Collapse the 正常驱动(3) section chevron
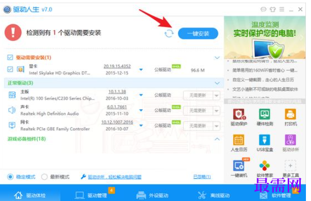 pyautogui.click(x=217, y=83)
